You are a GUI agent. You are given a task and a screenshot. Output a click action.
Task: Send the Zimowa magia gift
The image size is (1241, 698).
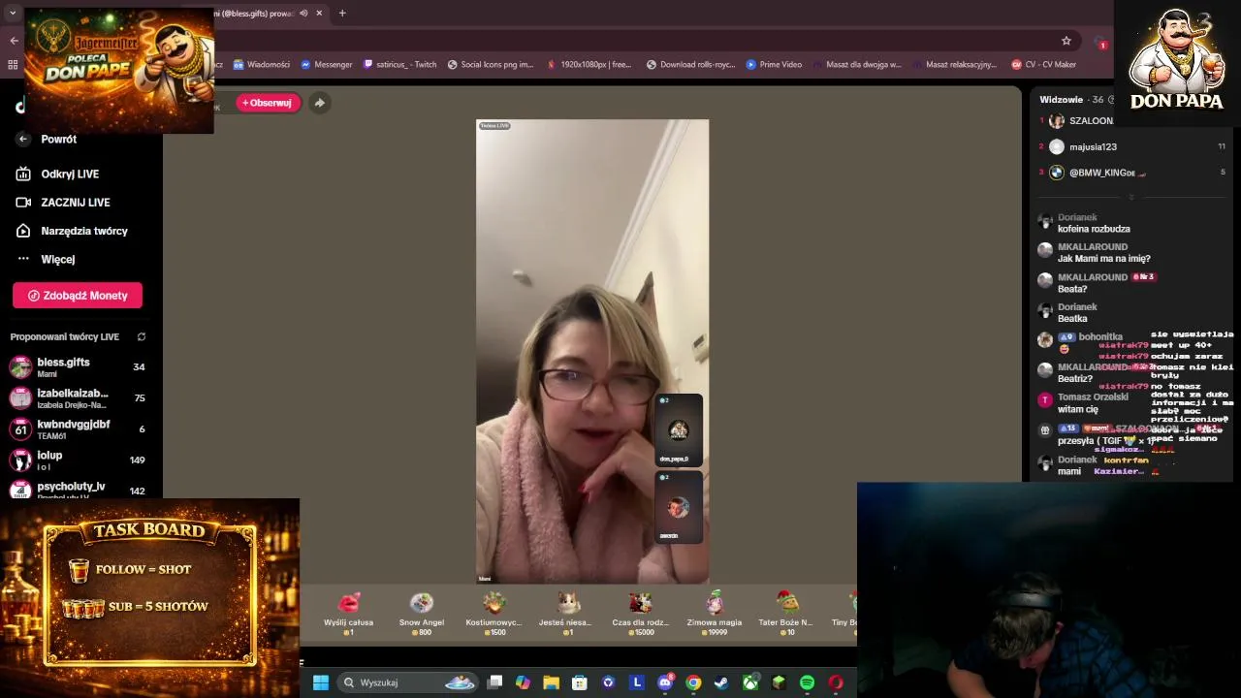[715, 614]
